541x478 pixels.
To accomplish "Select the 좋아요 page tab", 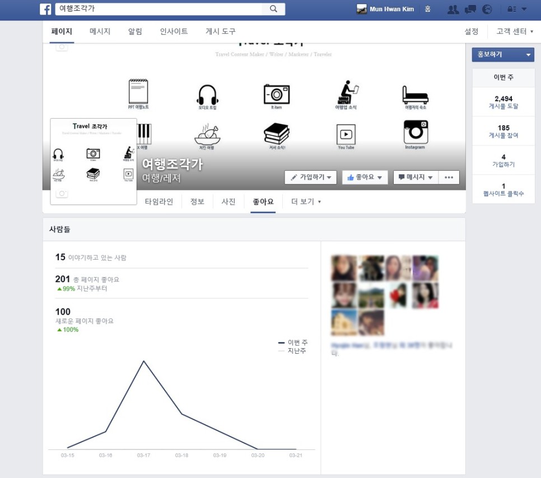I will (x=263, y=201).
